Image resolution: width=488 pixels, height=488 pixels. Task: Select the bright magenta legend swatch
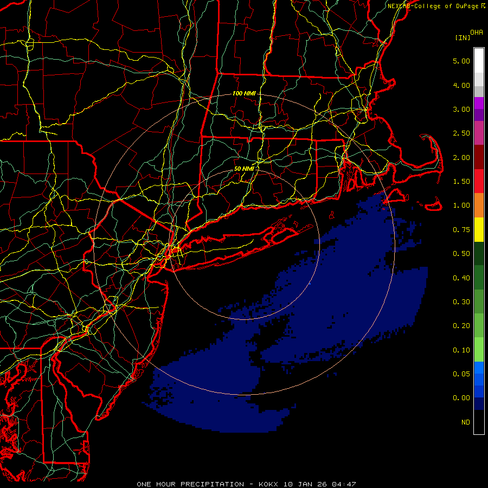pos(479,103)
